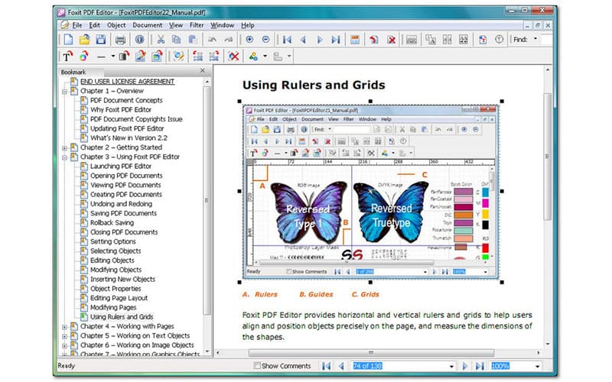This screenshot has width=612, height=382.
Task: Select the Add Text tool (T icon)
Action: (x=68, y=57)
